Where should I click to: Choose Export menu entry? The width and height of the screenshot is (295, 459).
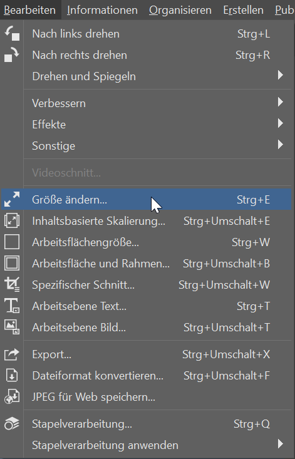coord(147,354)
